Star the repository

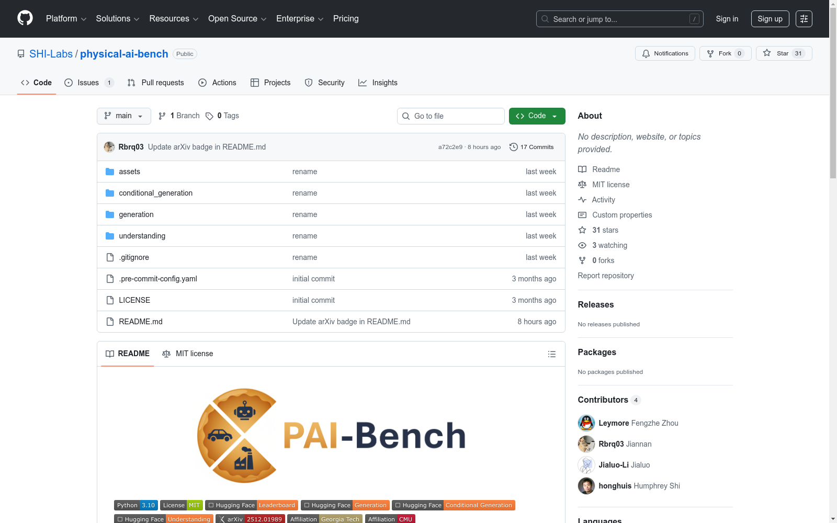[784, 53]
